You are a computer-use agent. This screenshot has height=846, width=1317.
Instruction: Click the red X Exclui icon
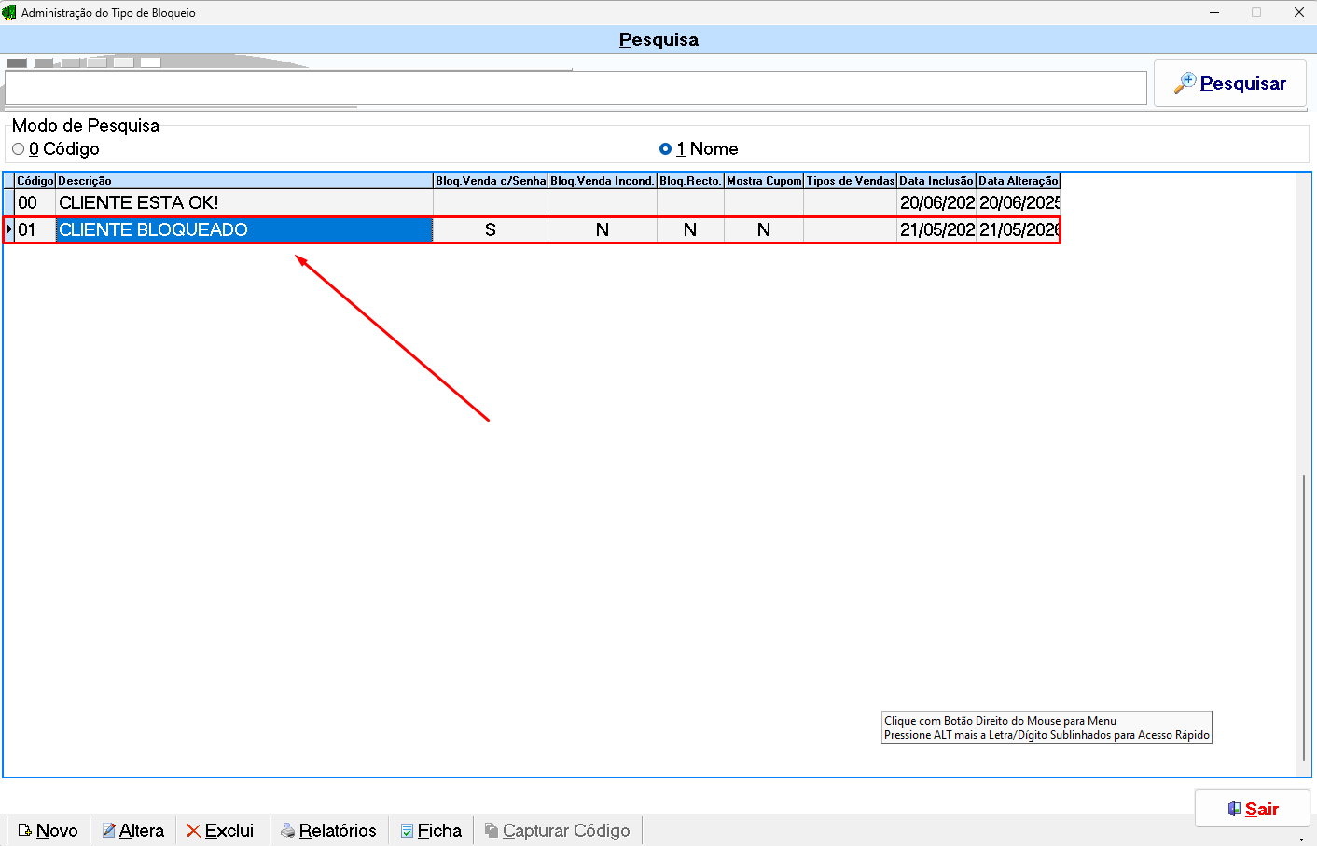coord(193,830)
